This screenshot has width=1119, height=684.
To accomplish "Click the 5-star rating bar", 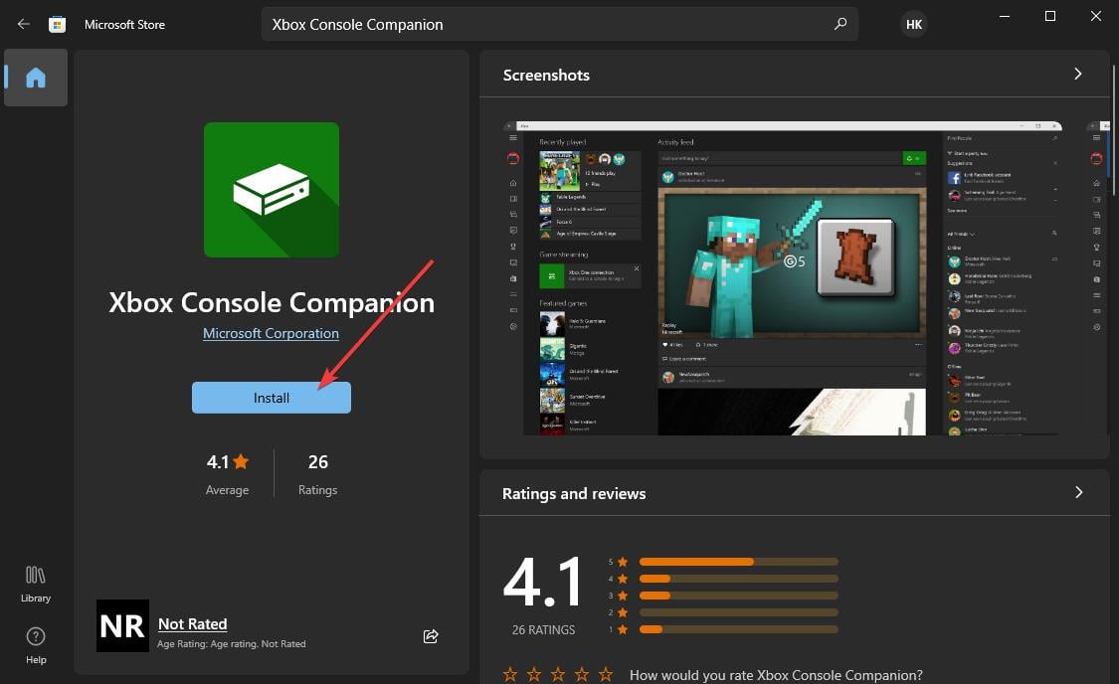I will (x=739, y=562).
